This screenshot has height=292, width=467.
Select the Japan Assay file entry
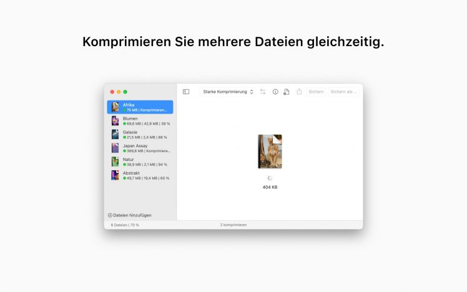pyautogui.click(x=140, y=148)
